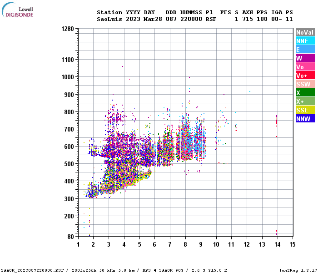Select the E light-blue legend swatch
The height and width of the screenshot is (273, 318).
tap(305, 49)
